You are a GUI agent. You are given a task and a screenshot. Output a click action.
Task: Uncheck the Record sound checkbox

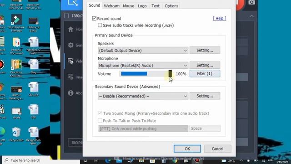pyautogui.click(x=94, y=18)
